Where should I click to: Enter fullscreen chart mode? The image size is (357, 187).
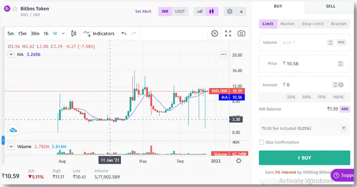point(228,33)
